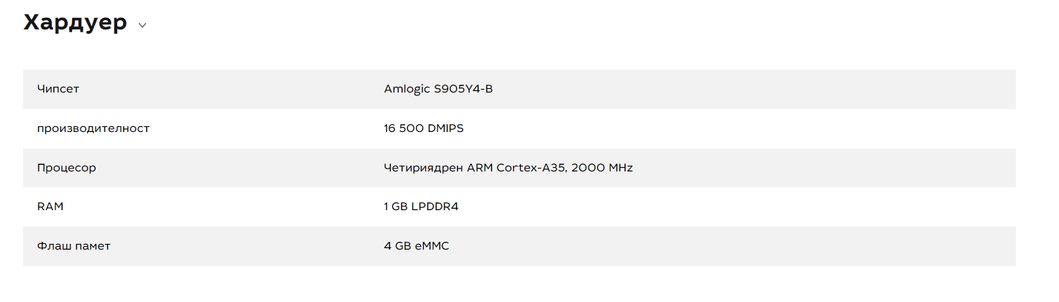Click the S905Y4-B model text

coord(463,89)
